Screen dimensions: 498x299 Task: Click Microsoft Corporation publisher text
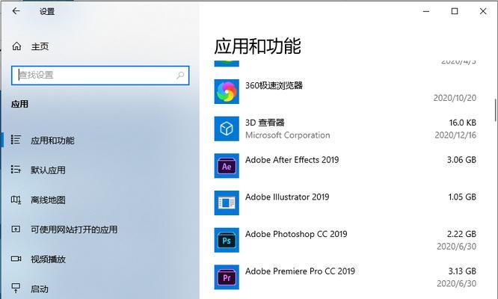[287, 135]
